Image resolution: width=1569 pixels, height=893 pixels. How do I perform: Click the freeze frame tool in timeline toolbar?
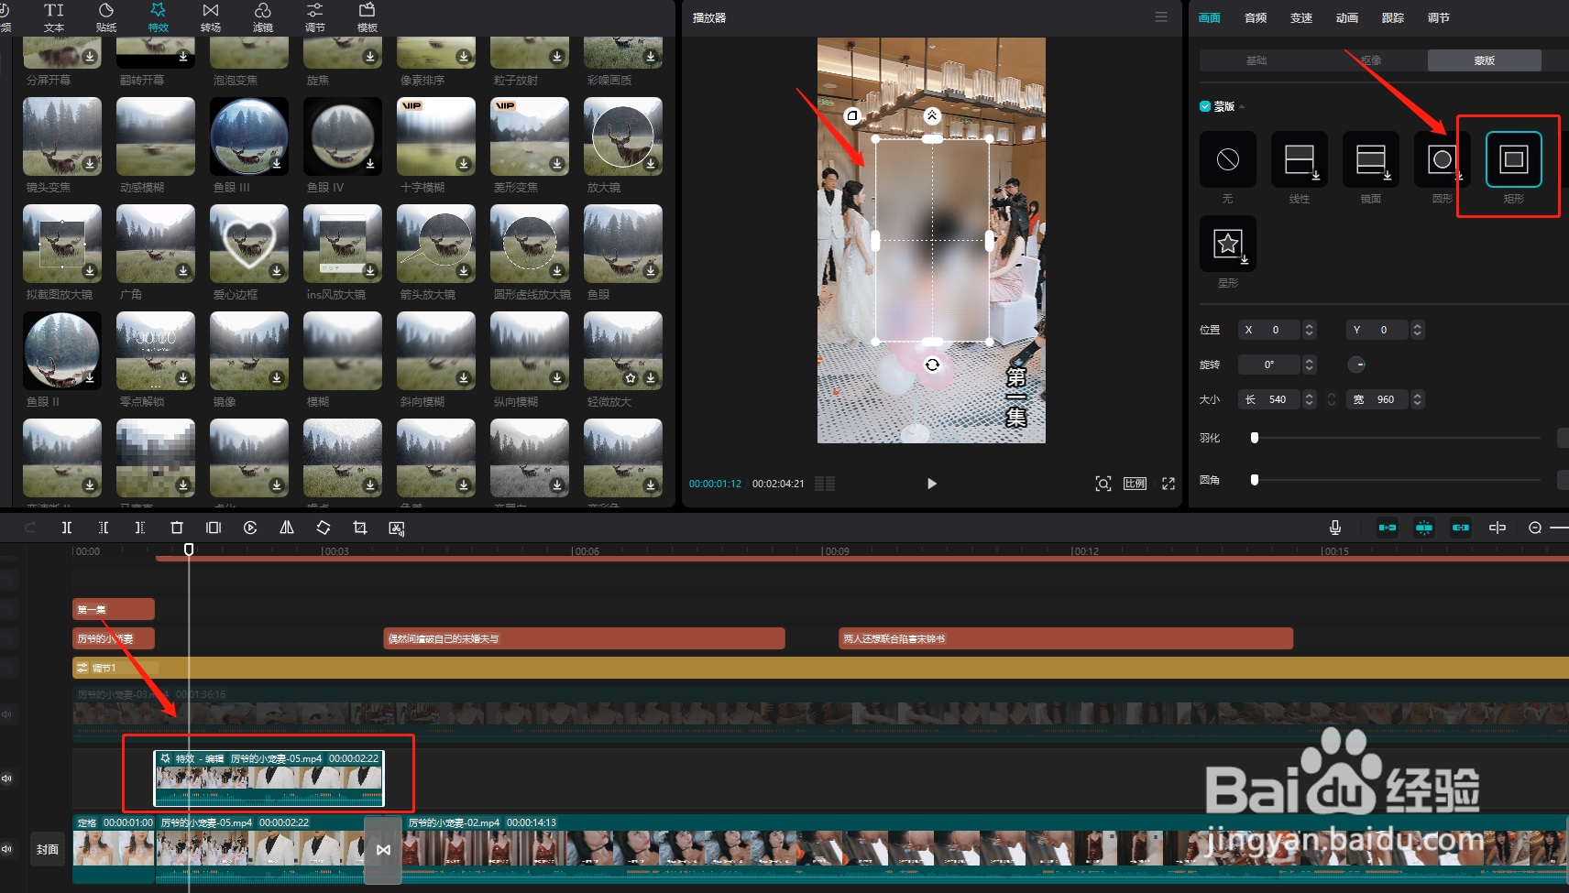click(214, 528)
